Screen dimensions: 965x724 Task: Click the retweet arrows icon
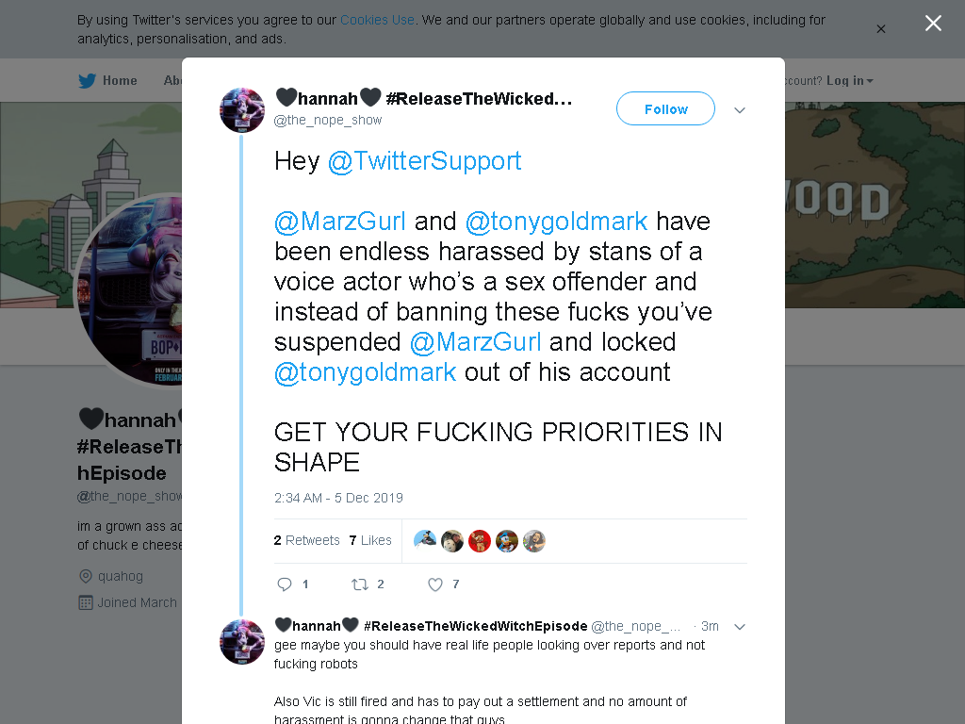coord(359,584)
